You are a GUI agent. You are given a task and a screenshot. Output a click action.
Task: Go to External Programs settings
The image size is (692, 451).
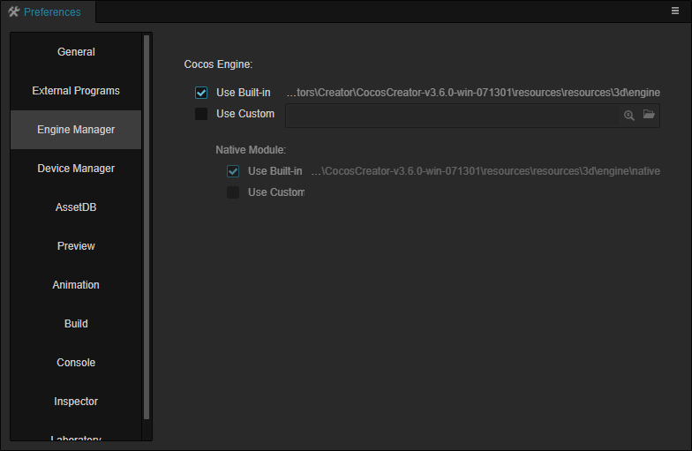(76, 91)
